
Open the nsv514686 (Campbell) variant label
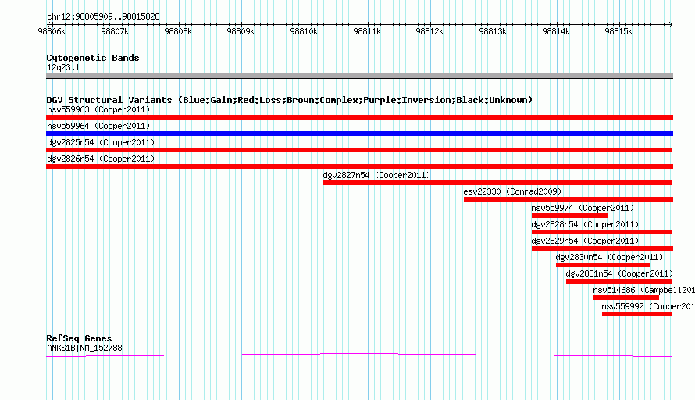click(x=644, y=290)
